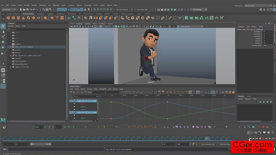Click the pause viewport icon in status line
Screen dimensions: 276x155
tap(182, 9)
